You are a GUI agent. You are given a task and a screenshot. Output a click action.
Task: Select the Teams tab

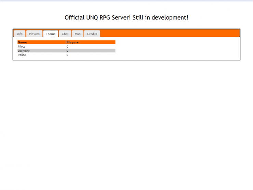[51, 34]
